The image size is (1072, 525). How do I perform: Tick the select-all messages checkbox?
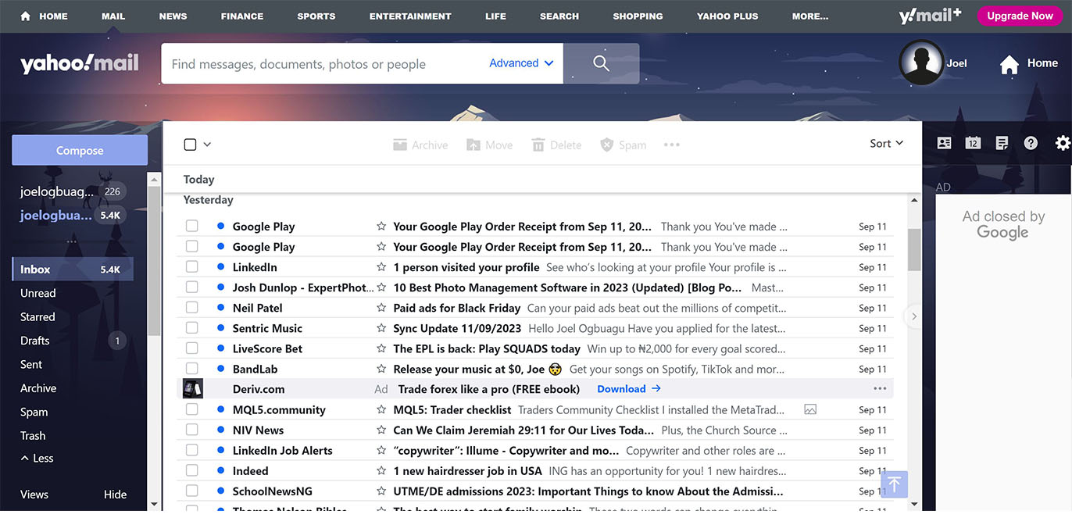(190, 144)
